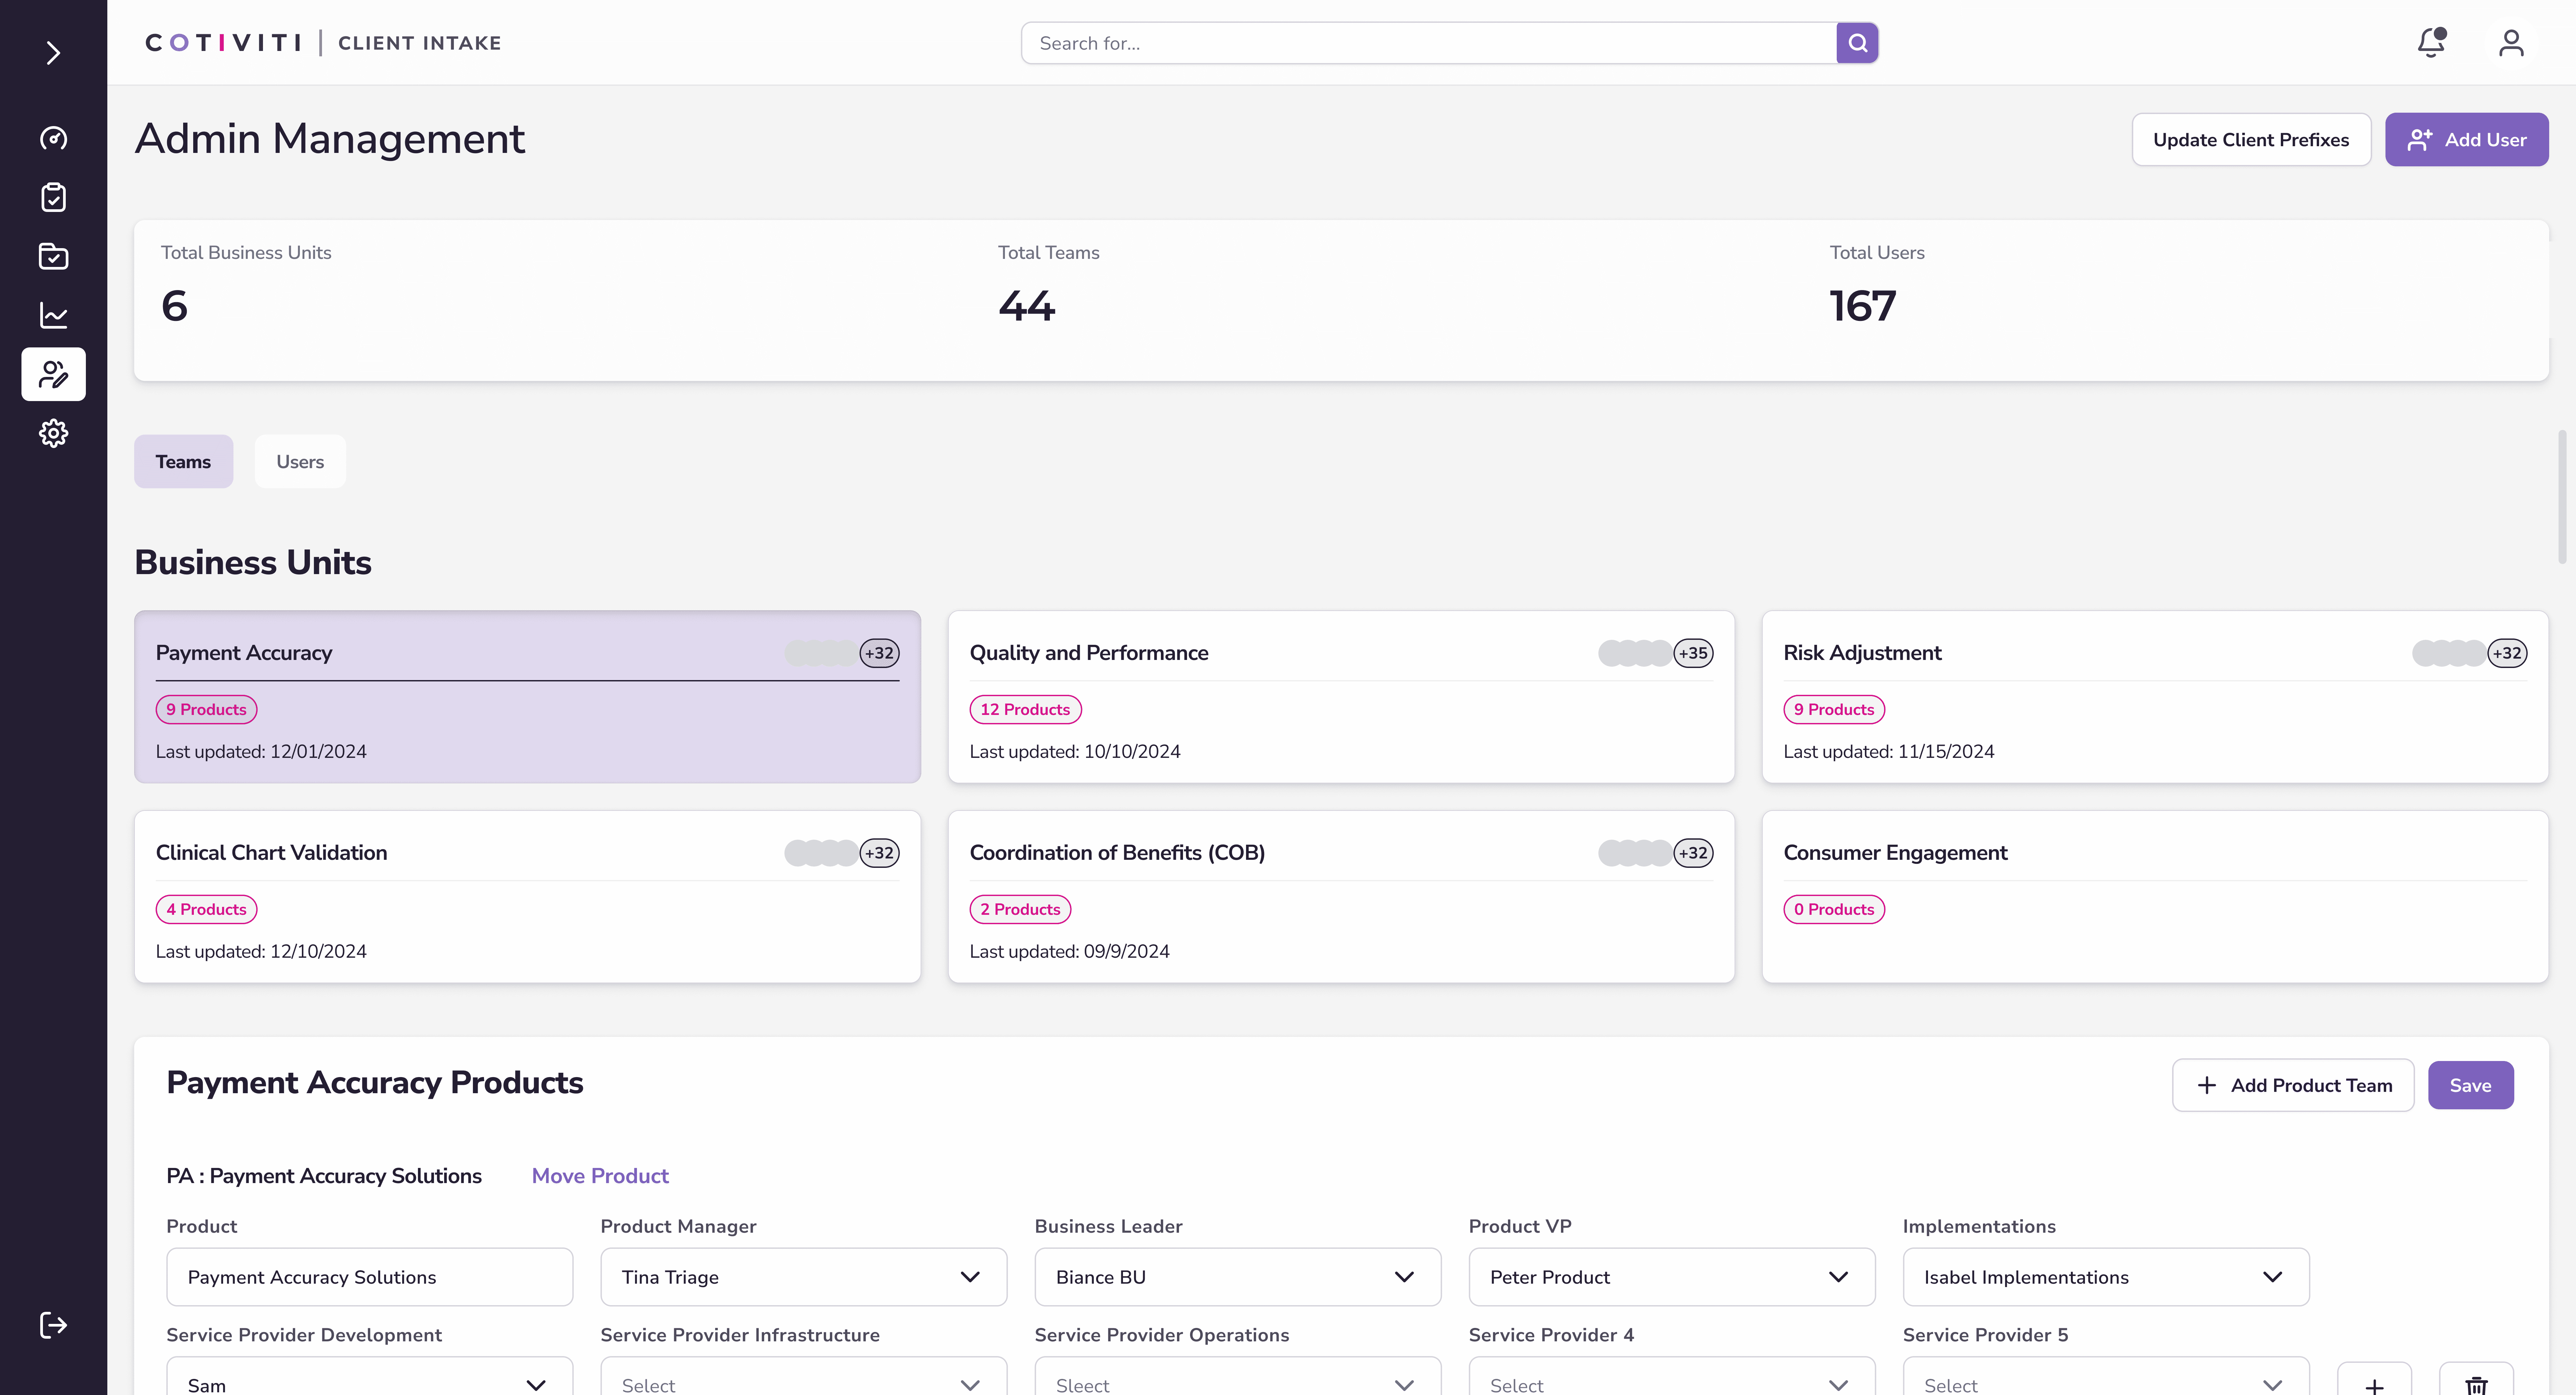Open the user profile icon
This screenshot has height=1395, width=2576.
coord(2511,43)
